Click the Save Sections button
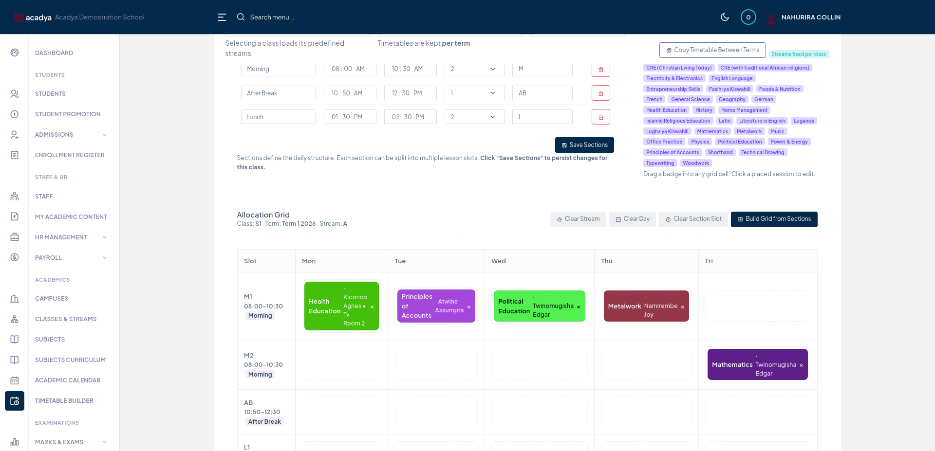935x451 pixels. click(x=584, y=144)
